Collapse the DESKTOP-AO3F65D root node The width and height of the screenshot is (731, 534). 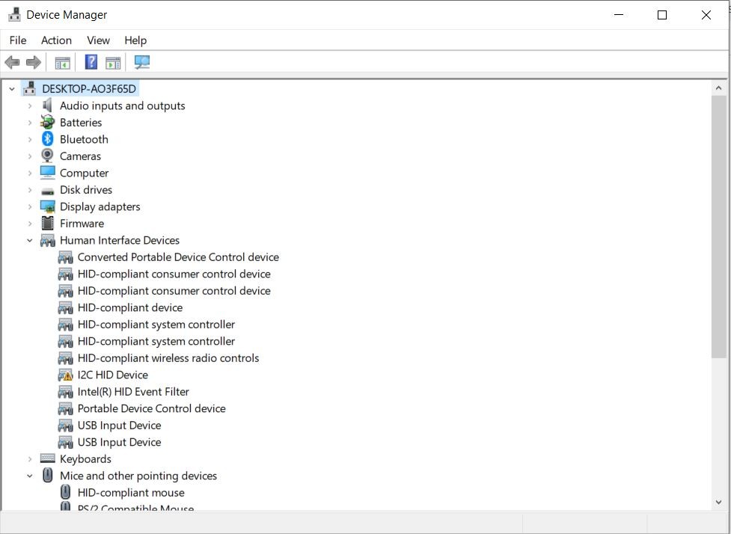click(x=12, y=88)
